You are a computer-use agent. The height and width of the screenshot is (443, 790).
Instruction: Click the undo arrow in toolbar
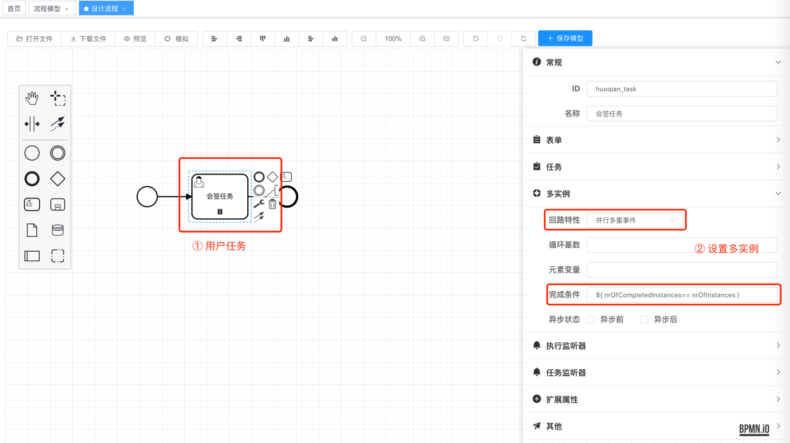(x=476, y=39)
